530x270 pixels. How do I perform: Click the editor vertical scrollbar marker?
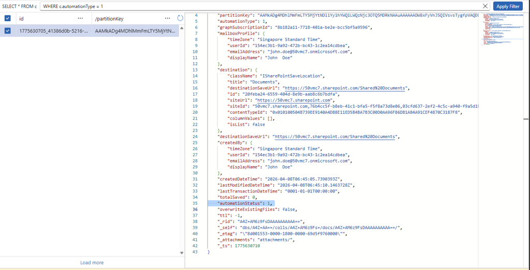(526, 119)
